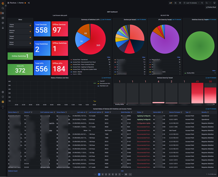Toggle the star on Venue menu entry

(x=30, y=43)
